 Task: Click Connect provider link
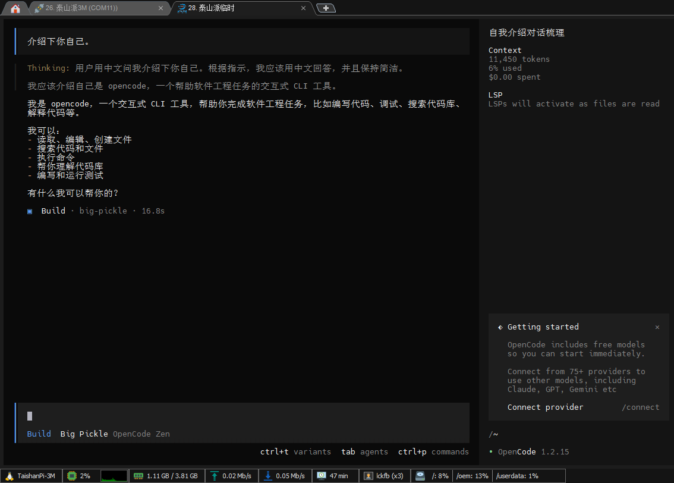pos(545,407)
